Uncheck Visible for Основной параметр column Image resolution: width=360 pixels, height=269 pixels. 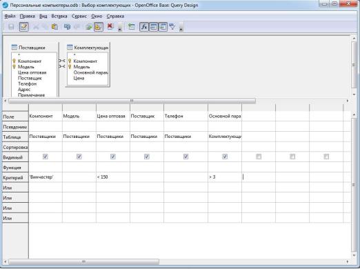[x=225, y=157]
